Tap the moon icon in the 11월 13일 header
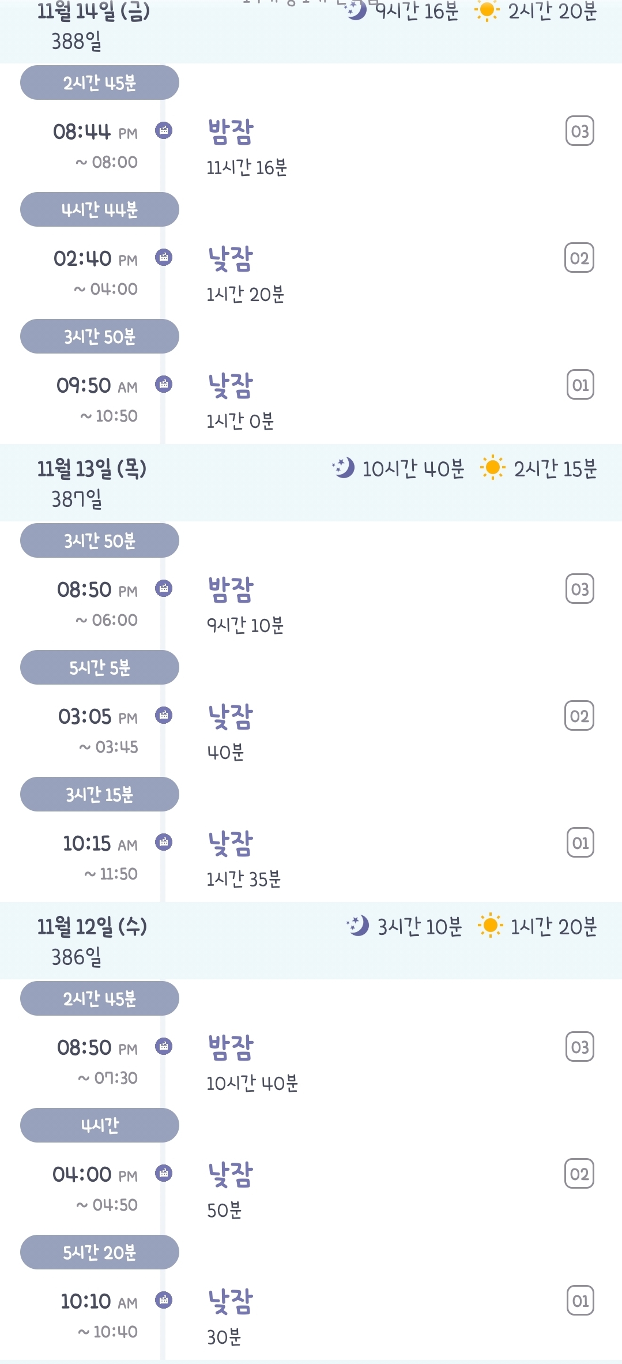622x1364 pixels. 344,468
